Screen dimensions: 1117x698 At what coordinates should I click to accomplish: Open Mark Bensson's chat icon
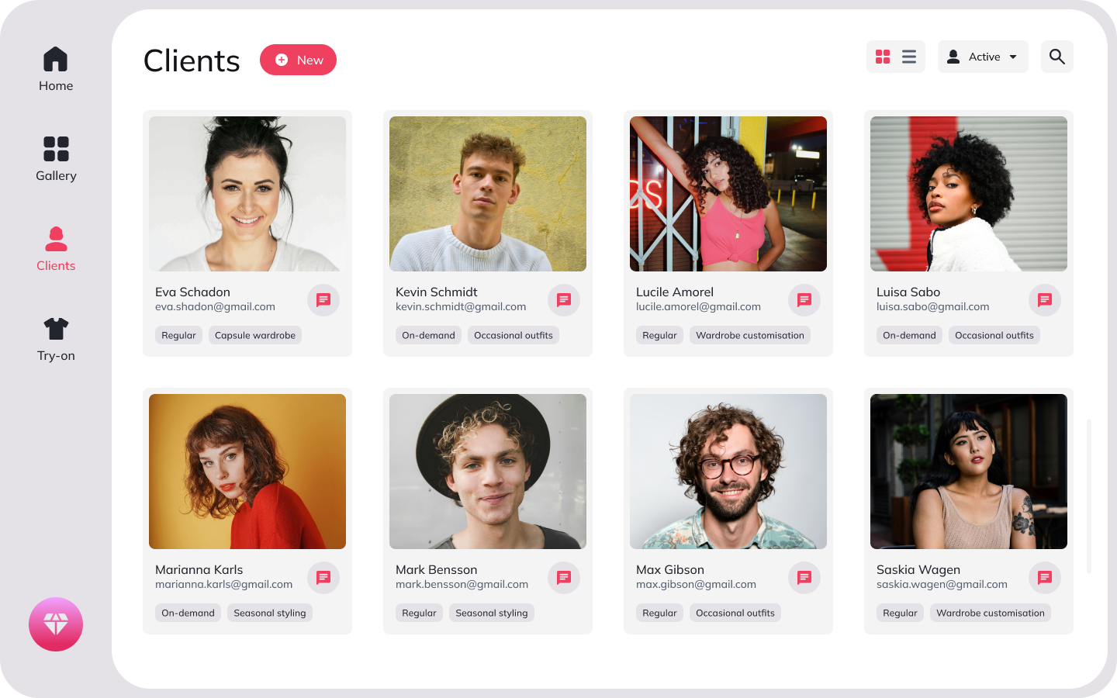(564, 578)
